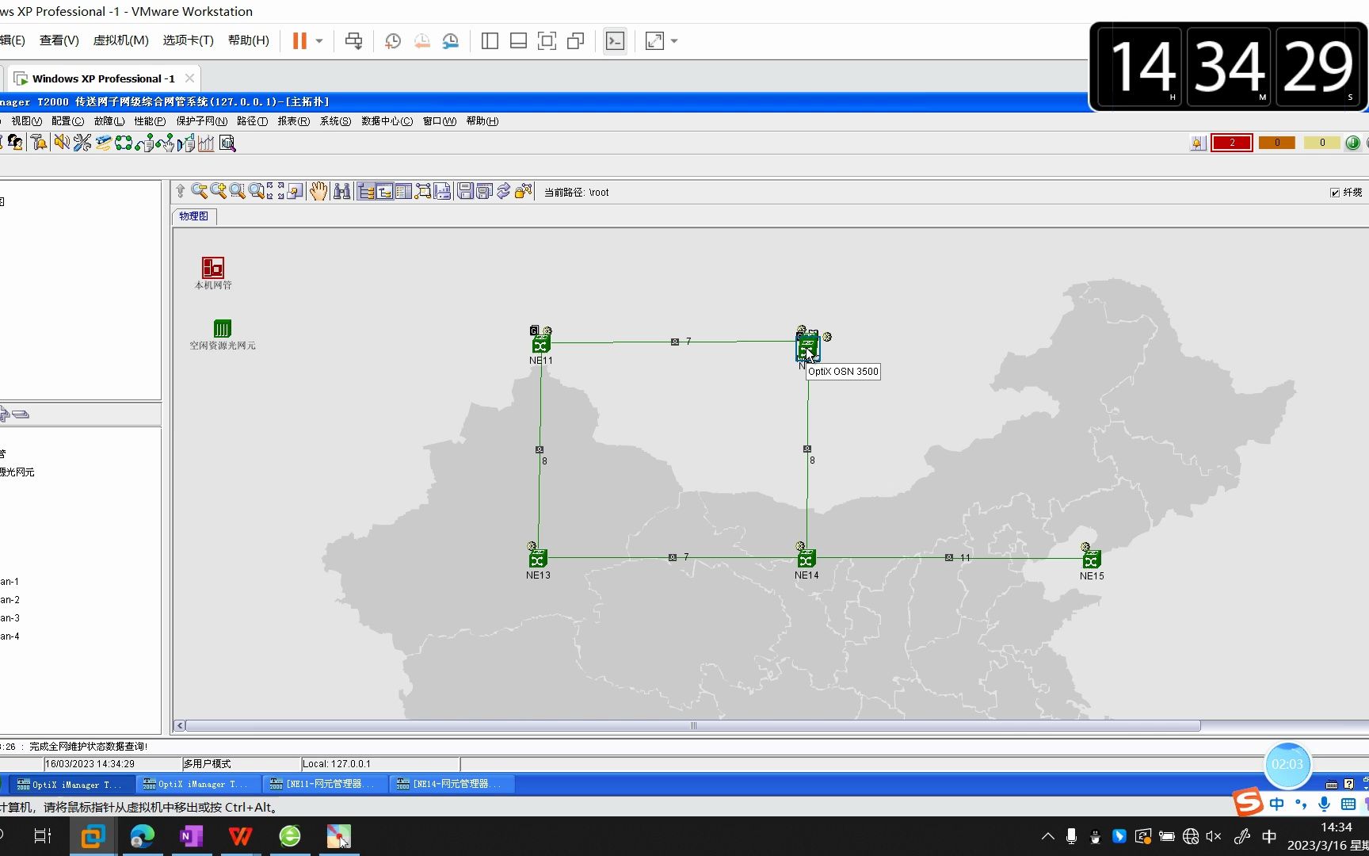The height and width of the screenshot is (856, 1369).
Task: Open the 路径(T) menu
Action: click(x=252, y=121)
